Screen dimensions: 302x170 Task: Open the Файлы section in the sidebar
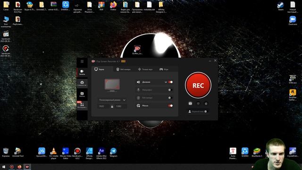tap(82, 94)
